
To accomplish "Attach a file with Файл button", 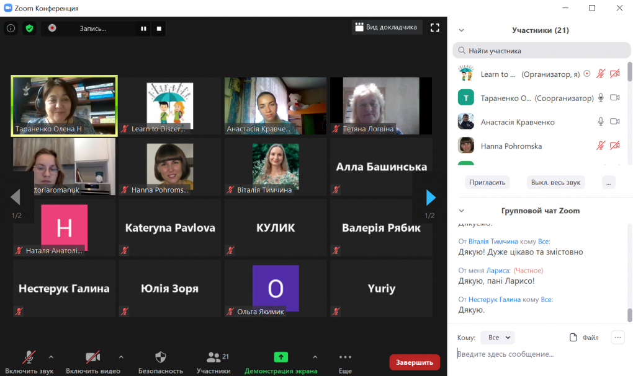I will (x=584, y=338).
